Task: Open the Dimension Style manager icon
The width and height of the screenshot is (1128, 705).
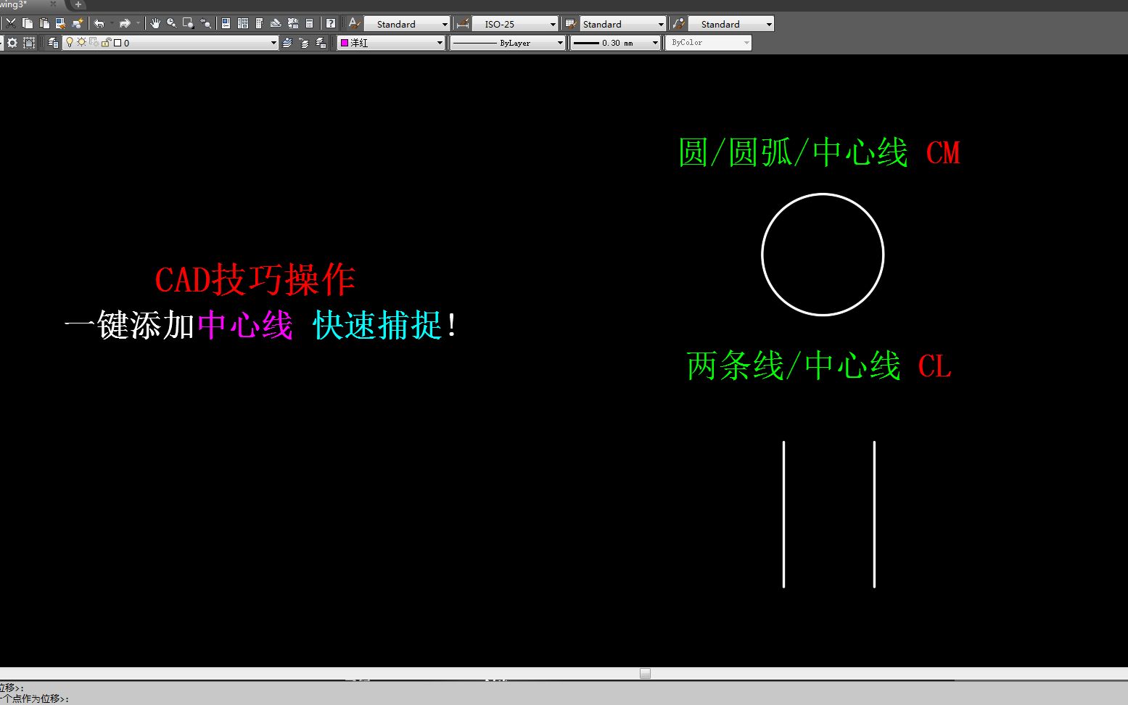Action: click(463, 24)
